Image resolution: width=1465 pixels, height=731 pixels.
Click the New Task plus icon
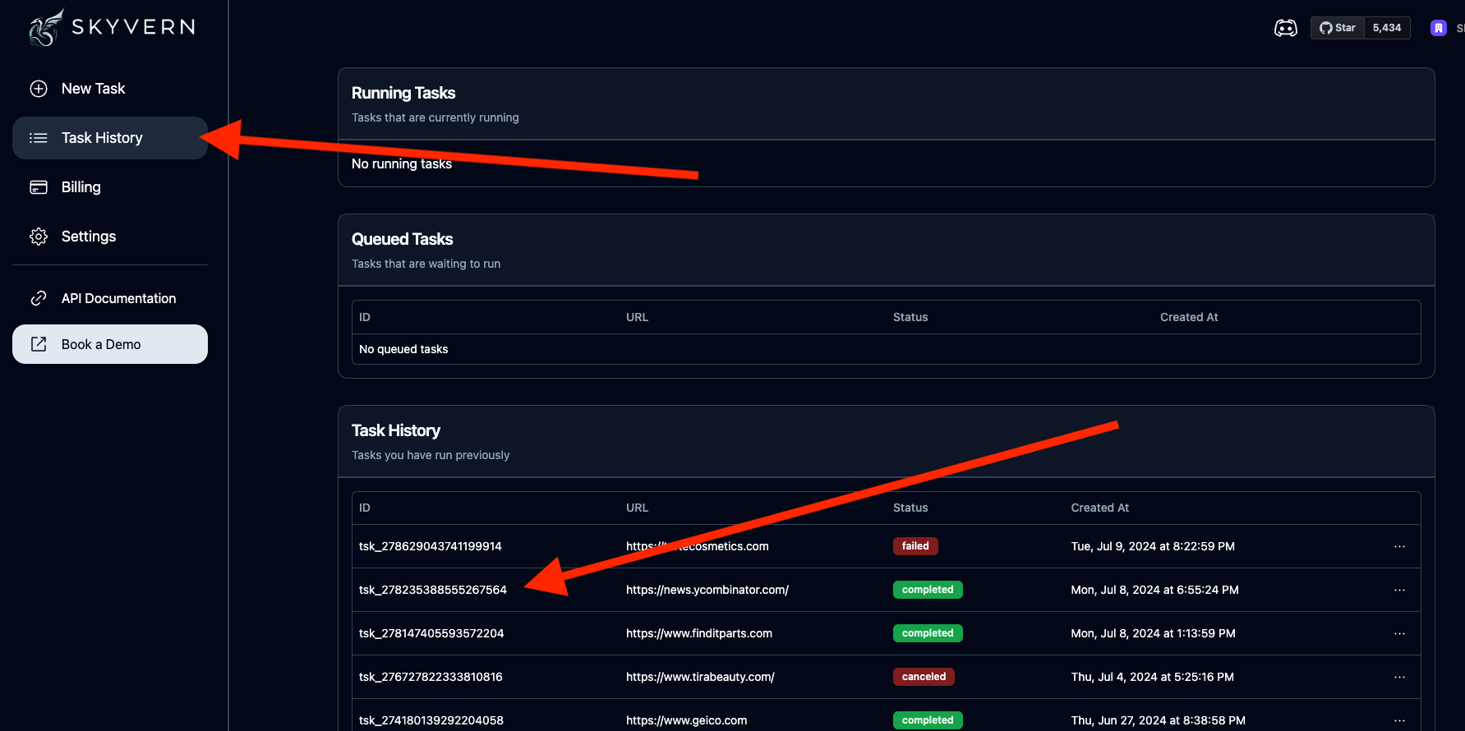tap(39, 89)
